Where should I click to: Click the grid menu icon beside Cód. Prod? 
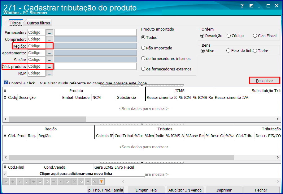click(5, 136)
